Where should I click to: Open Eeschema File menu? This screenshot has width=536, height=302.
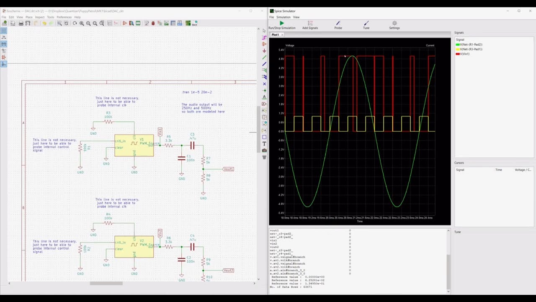4,17
